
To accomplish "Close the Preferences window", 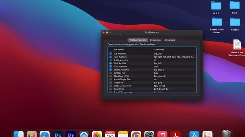I will point(103,32).
